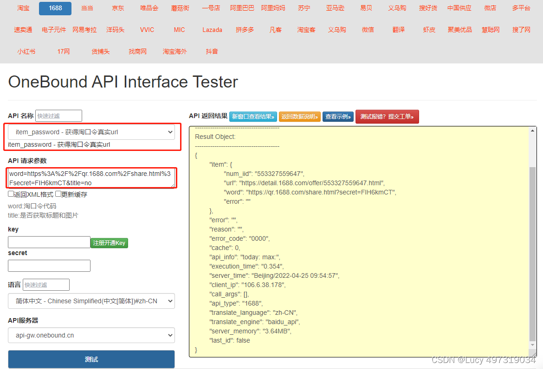Open the 网易考拉 tab
Image resolution: width=543 pixels, height=369 pixels.
[x=84, y=30]
